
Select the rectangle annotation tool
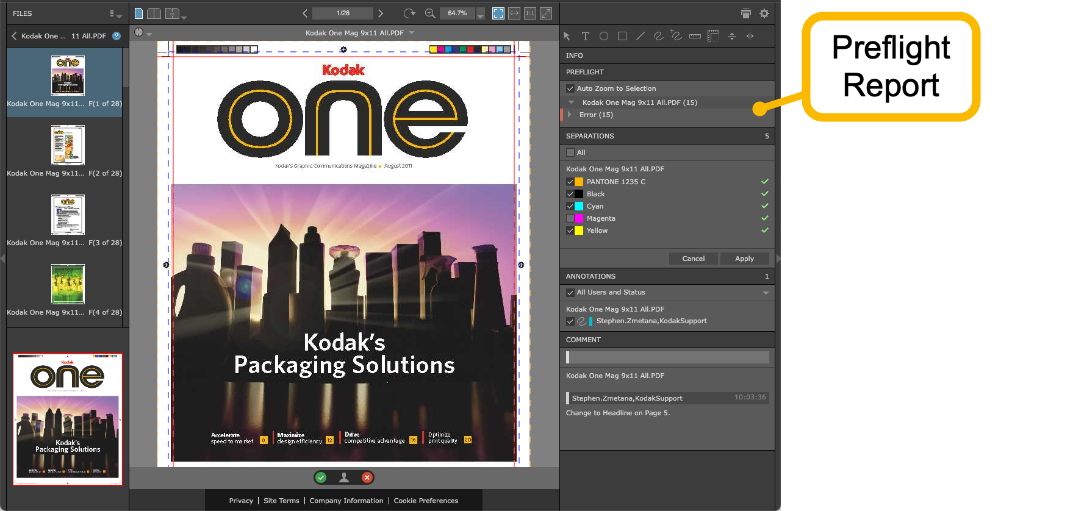tap(622, 36)
